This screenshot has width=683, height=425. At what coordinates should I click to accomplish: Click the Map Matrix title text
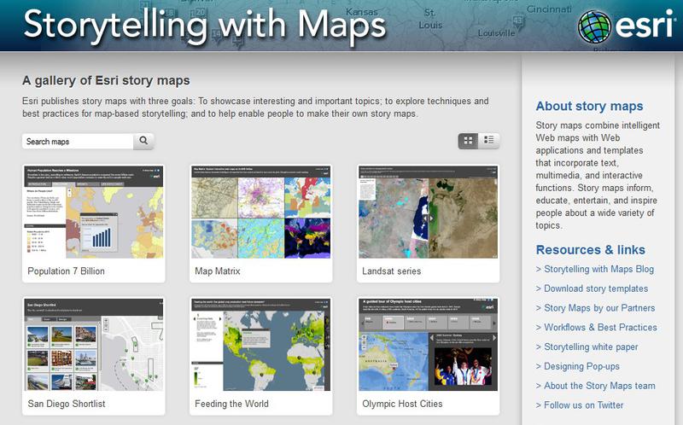pos(218,271)
